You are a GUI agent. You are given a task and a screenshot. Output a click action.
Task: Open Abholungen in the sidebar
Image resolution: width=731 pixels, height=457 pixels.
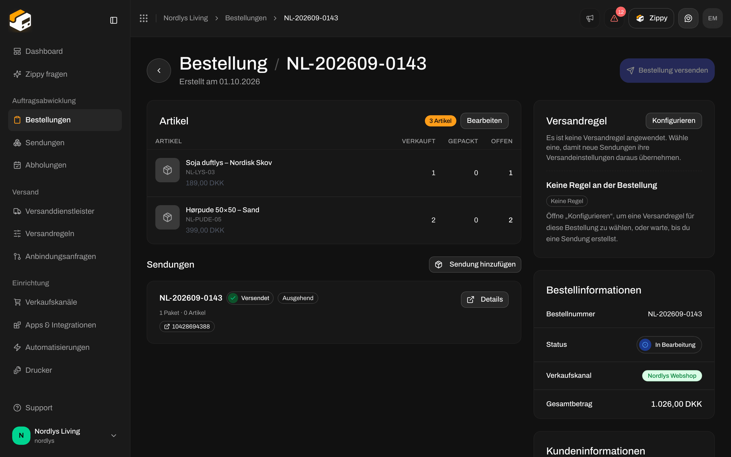65,165
